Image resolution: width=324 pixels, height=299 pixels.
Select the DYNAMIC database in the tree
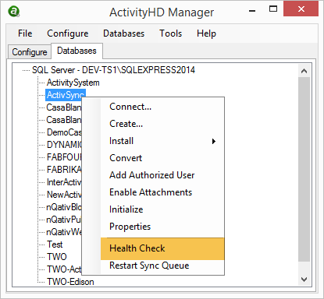pos(64,145)
